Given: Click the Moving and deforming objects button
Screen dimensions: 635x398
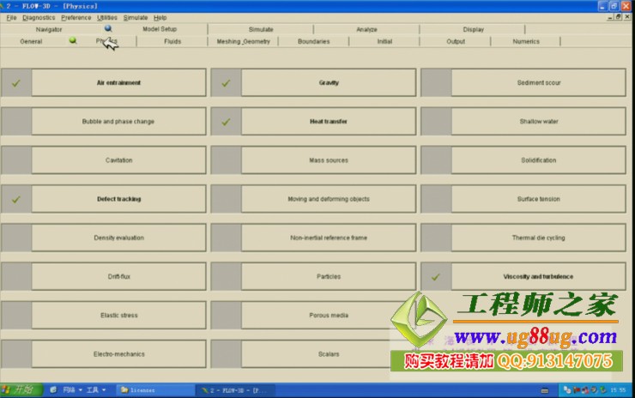Looking at the screenshot, I should [329, 199].
